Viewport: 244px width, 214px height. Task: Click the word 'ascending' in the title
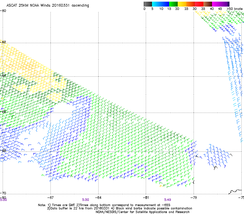80,6
